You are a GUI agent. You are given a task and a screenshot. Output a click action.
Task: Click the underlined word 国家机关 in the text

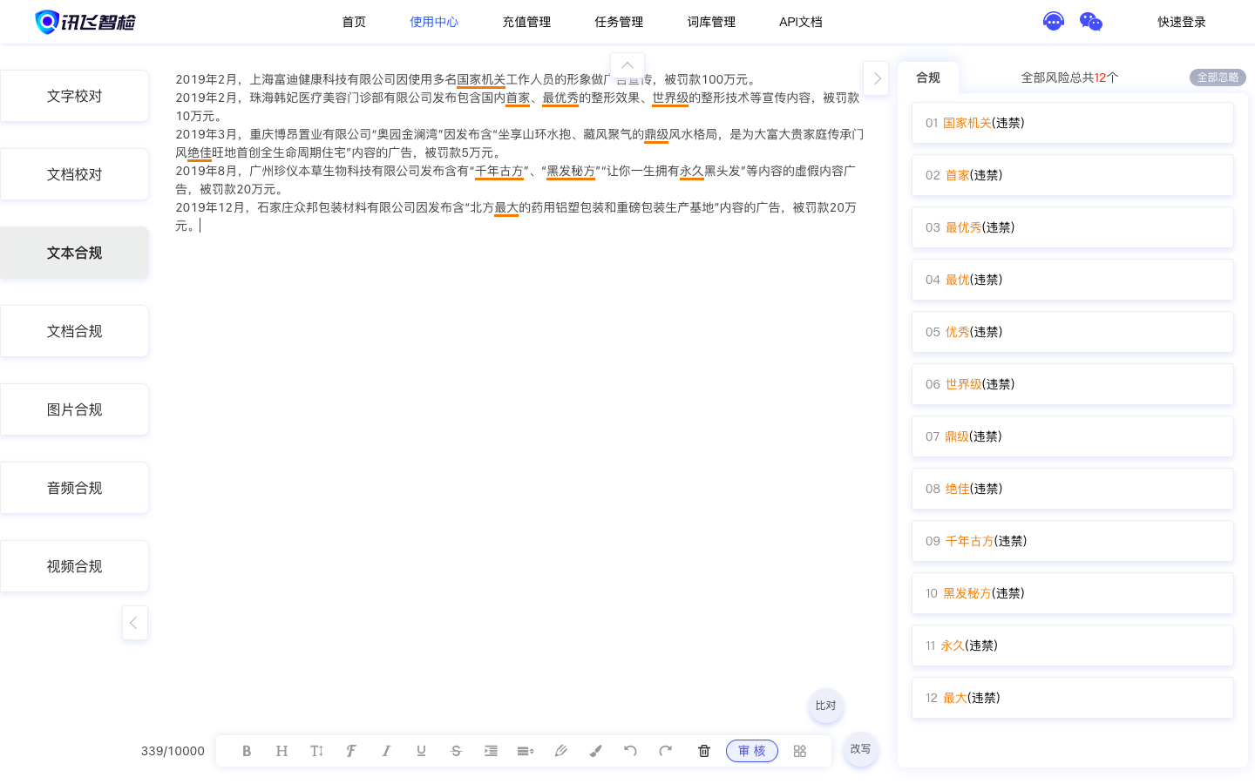pos(481,79)
